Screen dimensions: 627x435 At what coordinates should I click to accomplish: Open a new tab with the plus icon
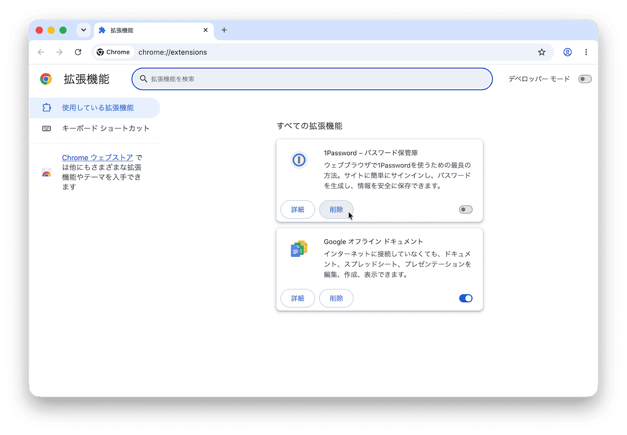[x=224, y=30]
